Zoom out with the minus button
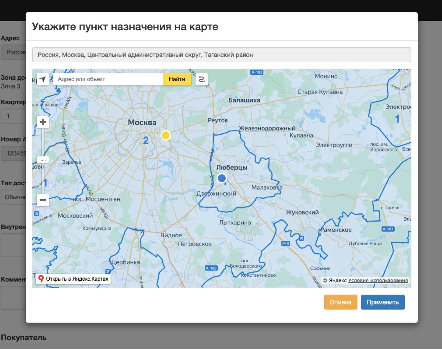Screen dimensions: 442x349 point(43,200)
